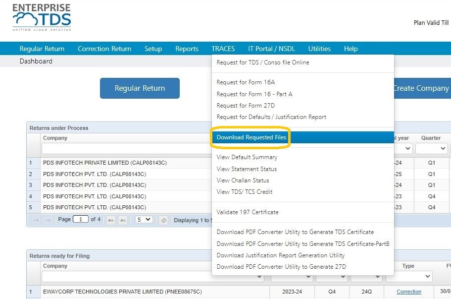Viewport: 451px width, 299px height.
Task: Click the blue Regular Return button
Action: pyautogui.click(x=140, y=88)
